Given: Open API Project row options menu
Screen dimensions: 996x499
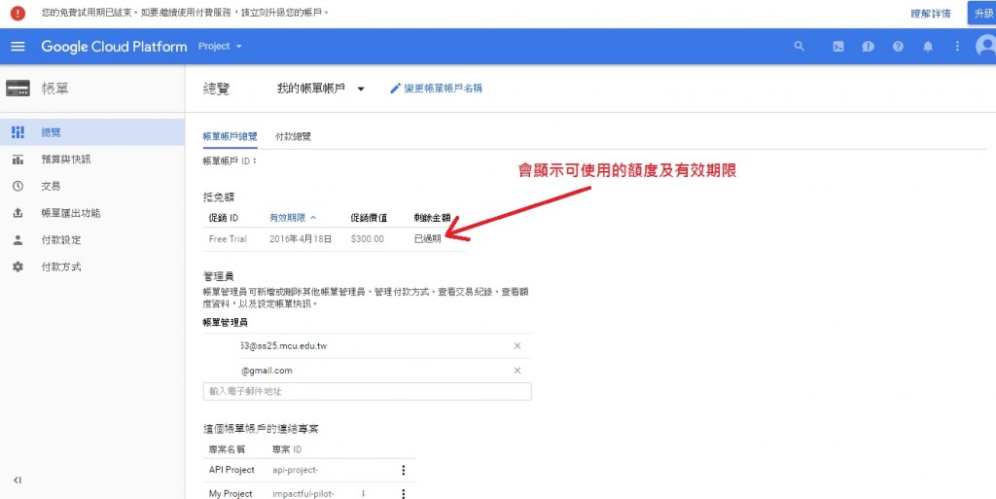Looking at the screenshot, I should [403, 471].
